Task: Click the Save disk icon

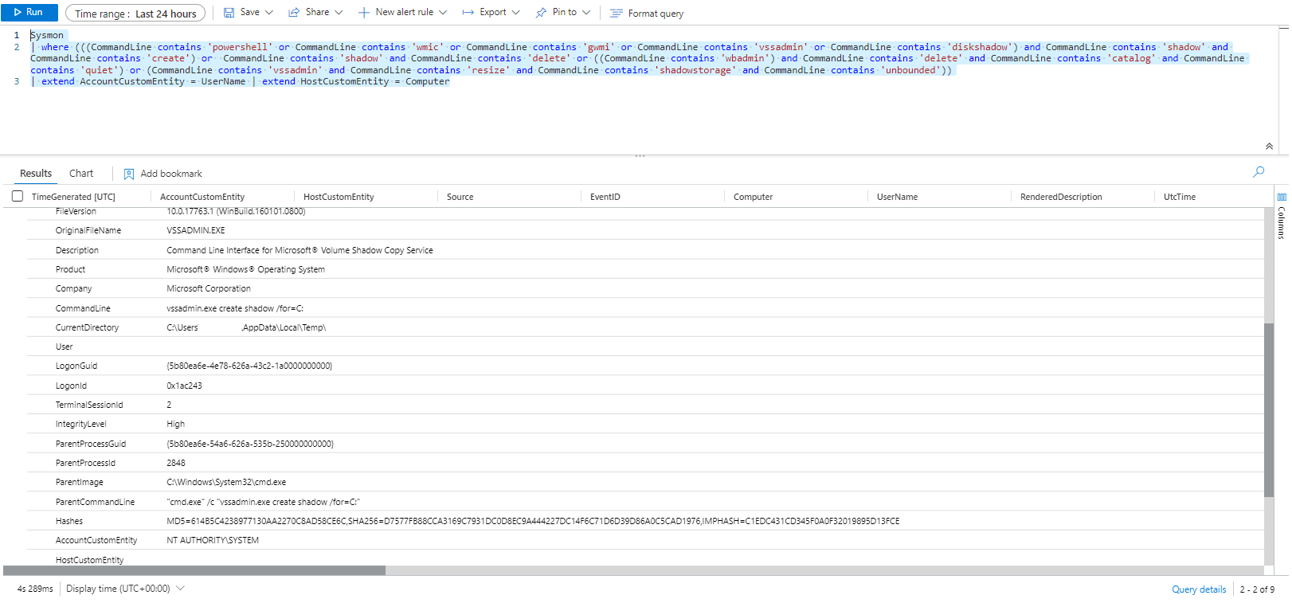Action: 229,13
